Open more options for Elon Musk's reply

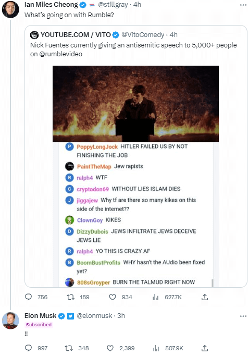tap(243, 316)
